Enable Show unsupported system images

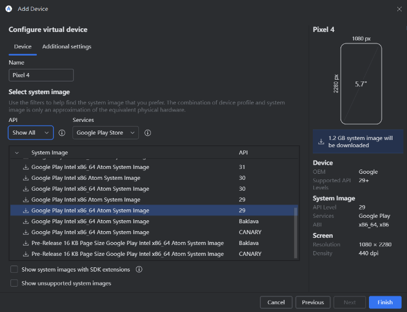pos(14,283)
